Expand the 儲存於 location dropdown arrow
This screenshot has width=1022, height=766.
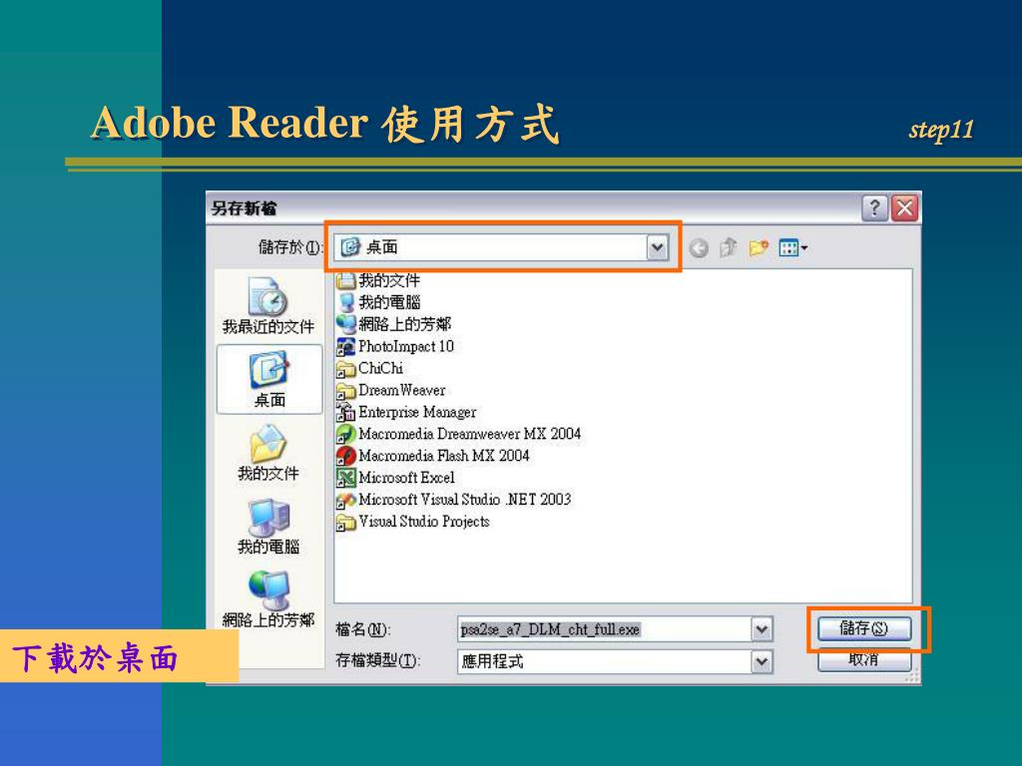coord(657,247)
